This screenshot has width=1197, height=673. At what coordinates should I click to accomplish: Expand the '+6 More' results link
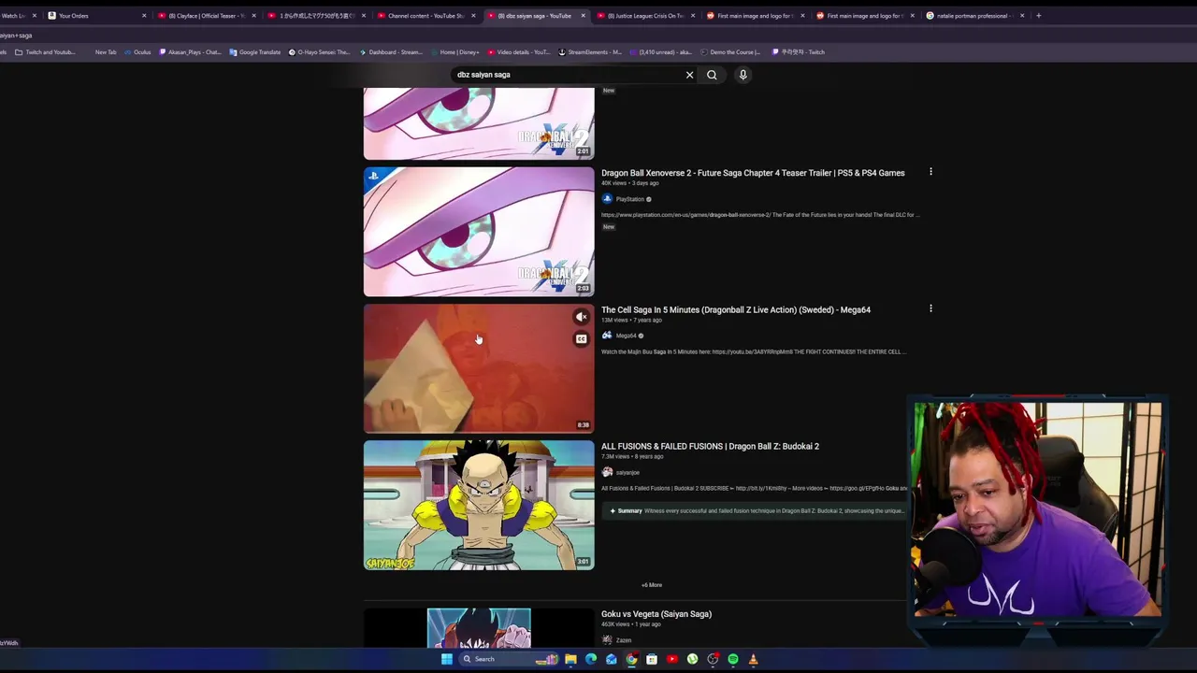652,585
